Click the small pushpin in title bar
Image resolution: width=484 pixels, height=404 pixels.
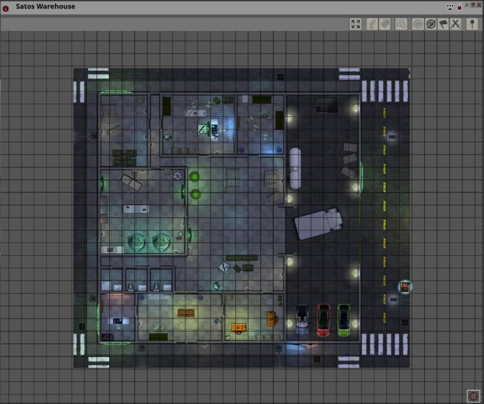(x=467, y=5)
